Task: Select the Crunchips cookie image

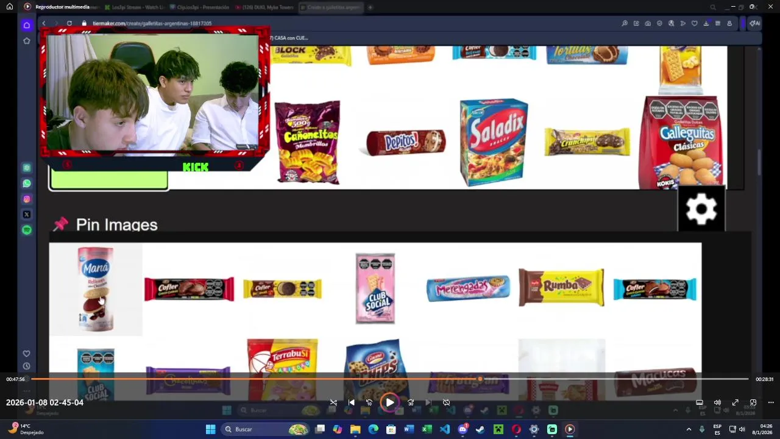Action: (x=587, y=142)
